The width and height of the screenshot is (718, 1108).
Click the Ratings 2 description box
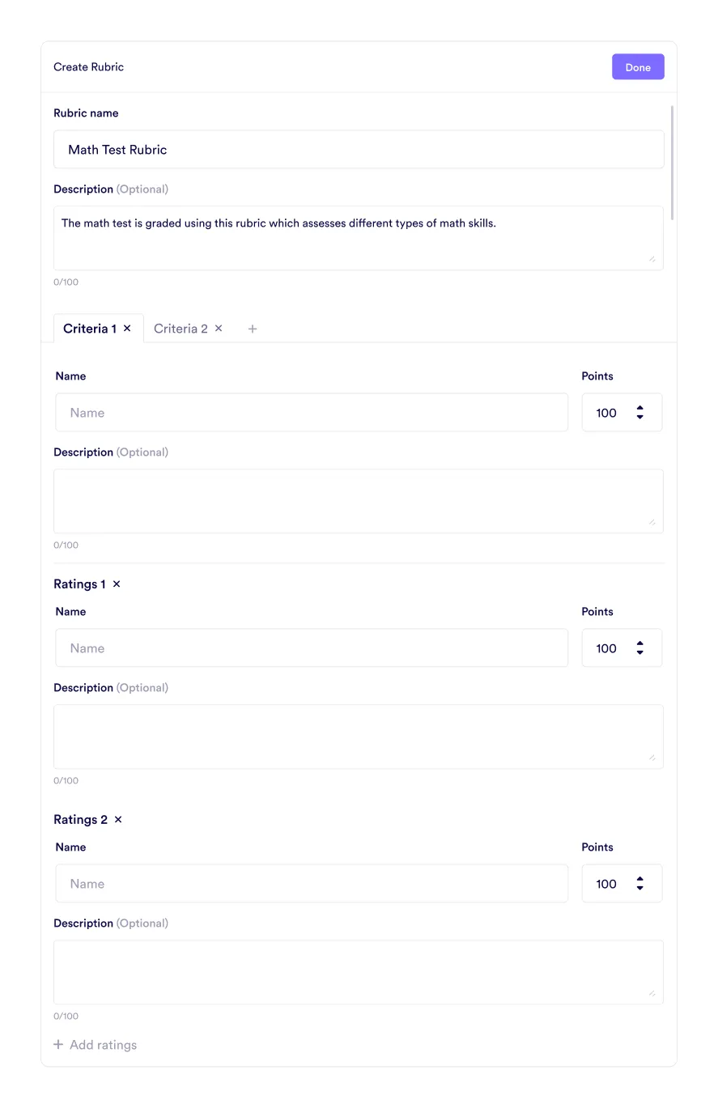click(x=356, y=971)
